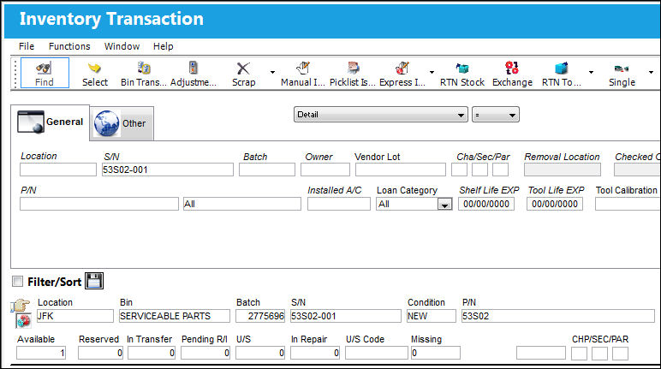Click the Reserved quantity field
The height and width of the screenshot is (369, 661).
coord(101,353)
